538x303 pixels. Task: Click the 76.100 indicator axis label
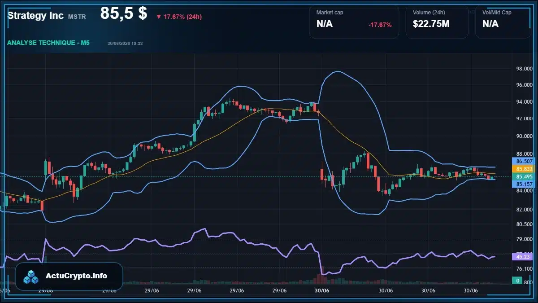pyautogui.click(x=524, y=269)
